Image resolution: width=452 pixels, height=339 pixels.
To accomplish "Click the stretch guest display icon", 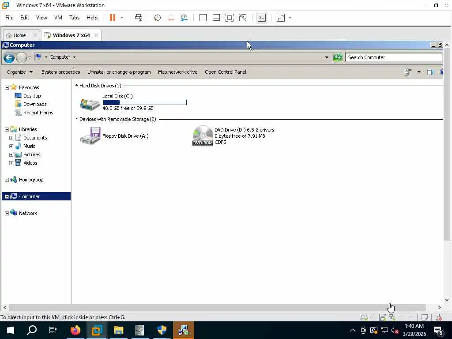I will [281, 18].
